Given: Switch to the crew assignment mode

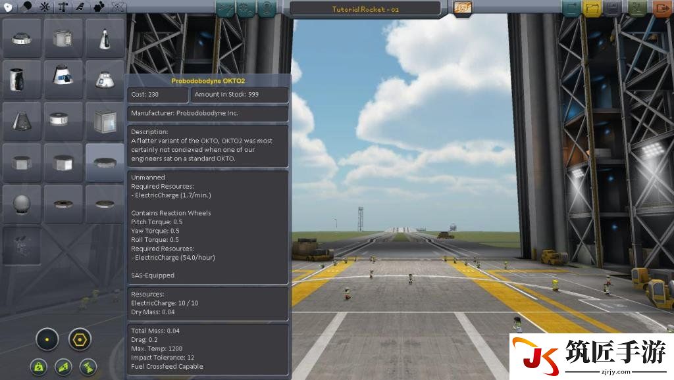Looking at the screenshot, I should coord(267,8).
